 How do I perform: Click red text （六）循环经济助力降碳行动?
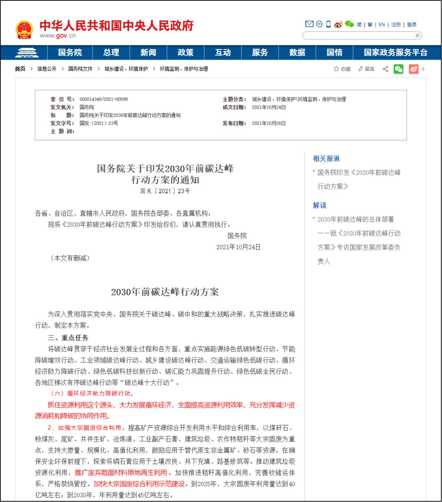pos(92,393)
